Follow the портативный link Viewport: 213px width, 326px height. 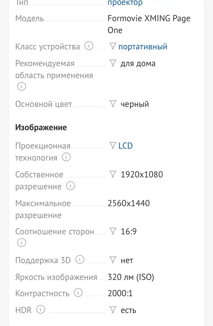point(143,46)
